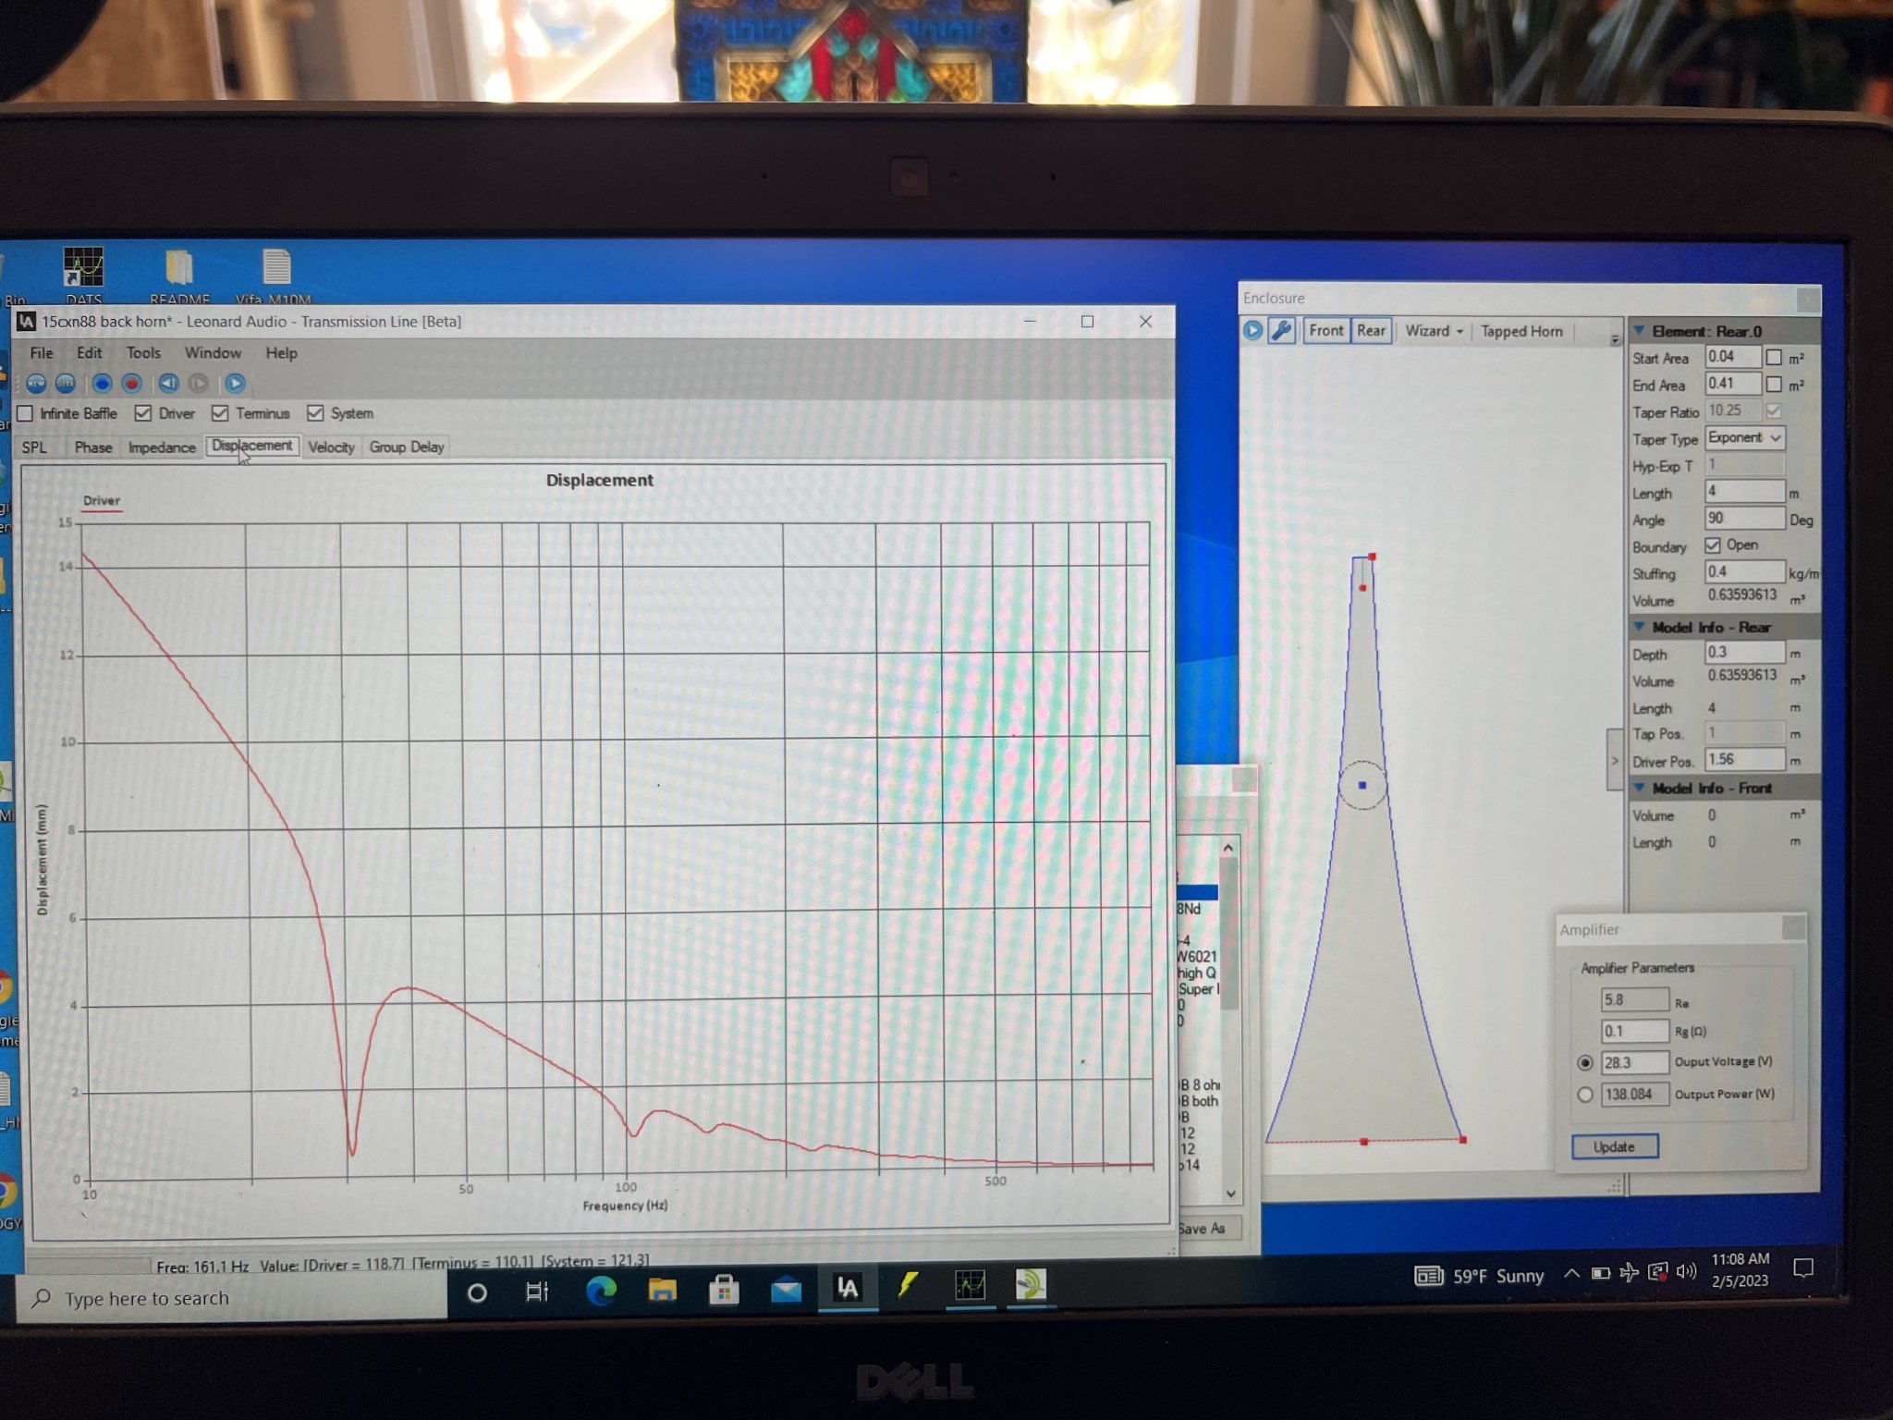The image size is (1893, 1420).
Task: Click the wrench icon in Enclosure toolbar
Action: click(1281, 330)
